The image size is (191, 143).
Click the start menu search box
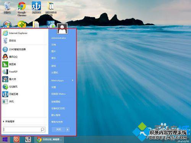24,129
